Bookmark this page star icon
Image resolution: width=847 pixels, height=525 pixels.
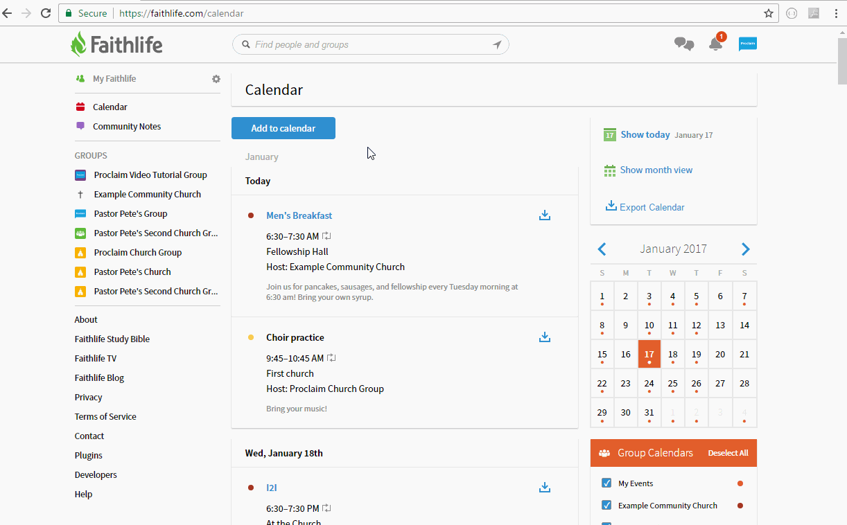tap(769, 13)
